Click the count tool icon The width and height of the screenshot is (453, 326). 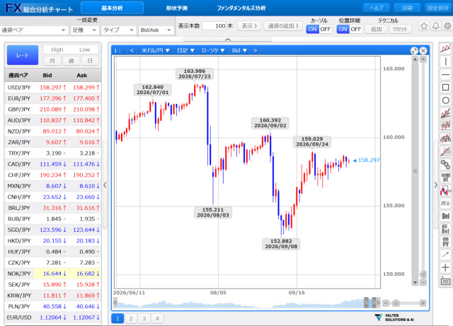(x=445, y=177)
